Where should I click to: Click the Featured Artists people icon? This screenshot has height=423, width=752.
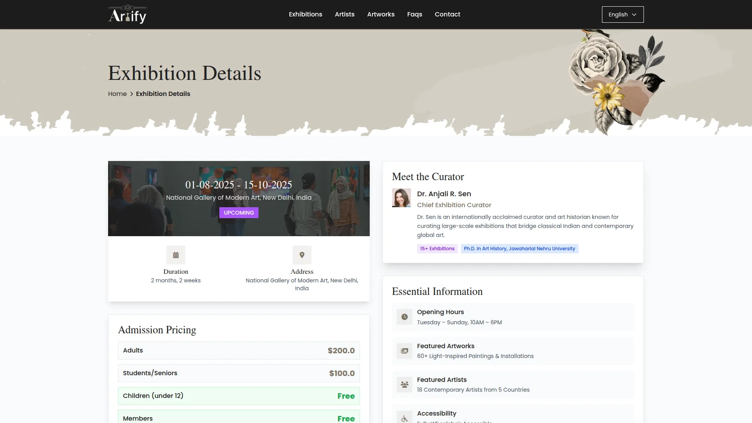pyautogui.click(x=404, y=385)
